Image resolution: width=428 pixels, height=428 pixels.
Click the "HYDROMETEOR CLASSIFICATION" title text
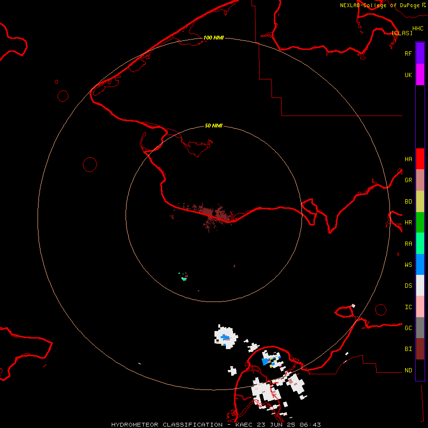pos(167,425)
